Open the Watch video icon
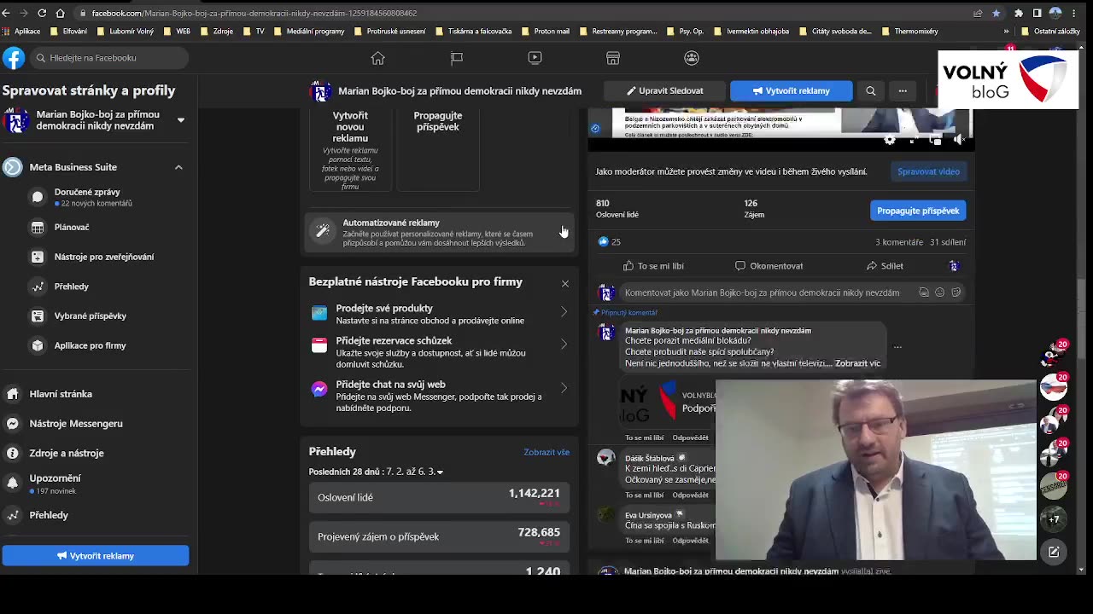Image resolution: width=1093 pixels, height=614 pixels. (x=535, y=58)
